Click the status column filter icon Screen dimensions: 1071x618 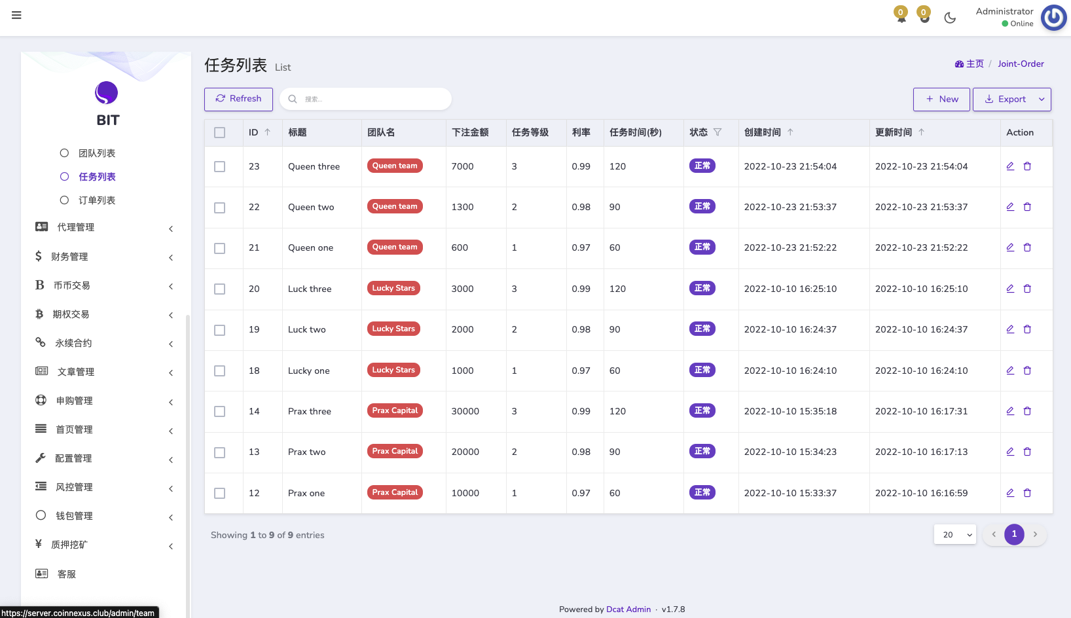click(x=717, y=132)
